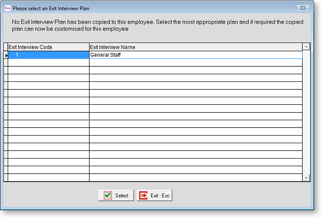Viewport: 322px width, 218px height.
Task: Close the Exit Interview Plan dialog
Action: (303, 8)
